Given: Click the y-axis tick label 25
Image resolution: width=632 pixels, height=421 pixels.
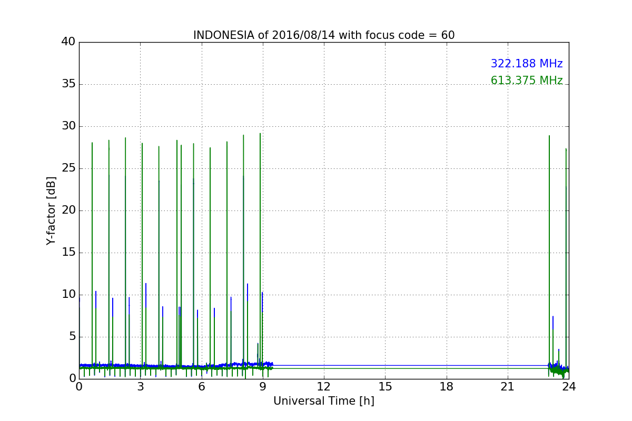Looking at the screenshot, I should pyautogui.click(x=68, y=168).
